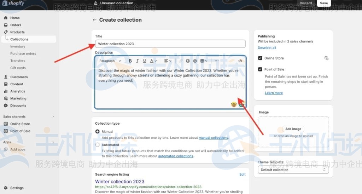Viewport: 362px width, 194px height.
Task: Apply italic formatting in description toolbar
Action: pyautogui.click(x=137, y=61)
